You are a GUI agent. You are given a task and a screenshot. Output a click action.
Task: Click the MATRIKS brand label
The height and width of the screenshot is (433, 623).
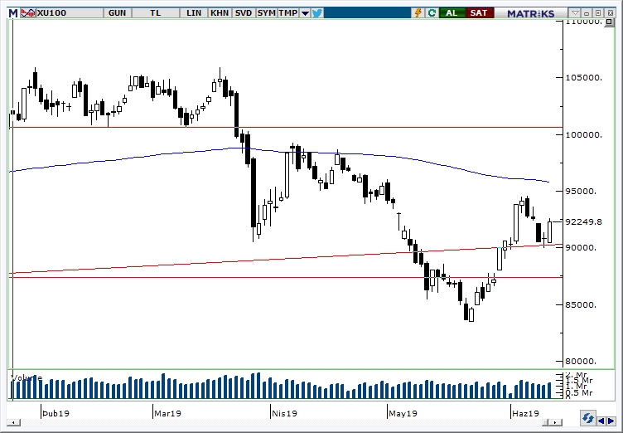pyautogui.click(x=531, y=13)
